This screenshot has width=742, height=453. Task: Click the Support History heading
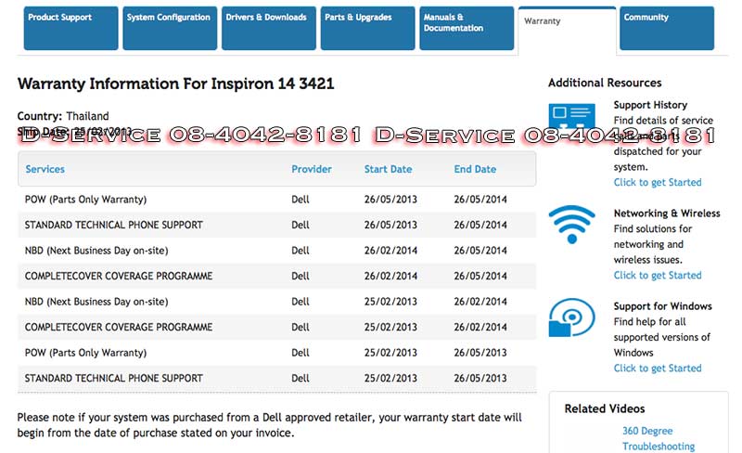point(650,105)
